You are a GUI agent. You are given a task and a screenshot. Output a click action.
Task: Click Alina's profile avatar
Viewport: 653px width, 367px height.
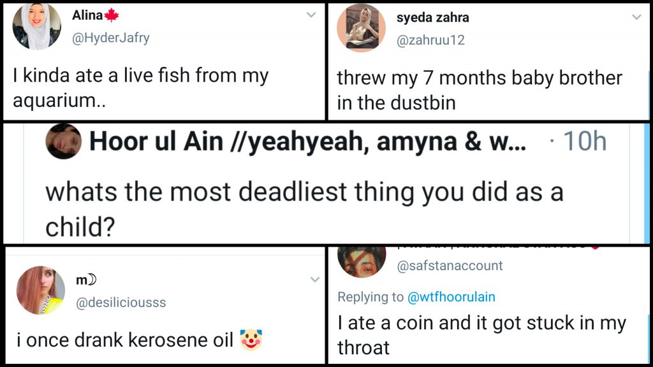click(36, 26)
